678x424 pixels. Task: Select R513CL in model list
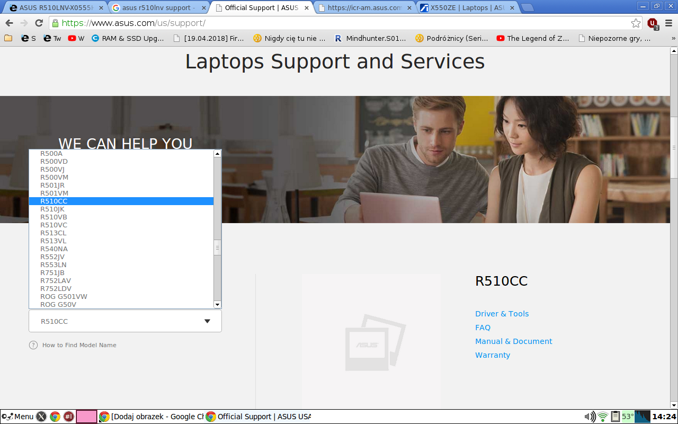tap(121, 233)
